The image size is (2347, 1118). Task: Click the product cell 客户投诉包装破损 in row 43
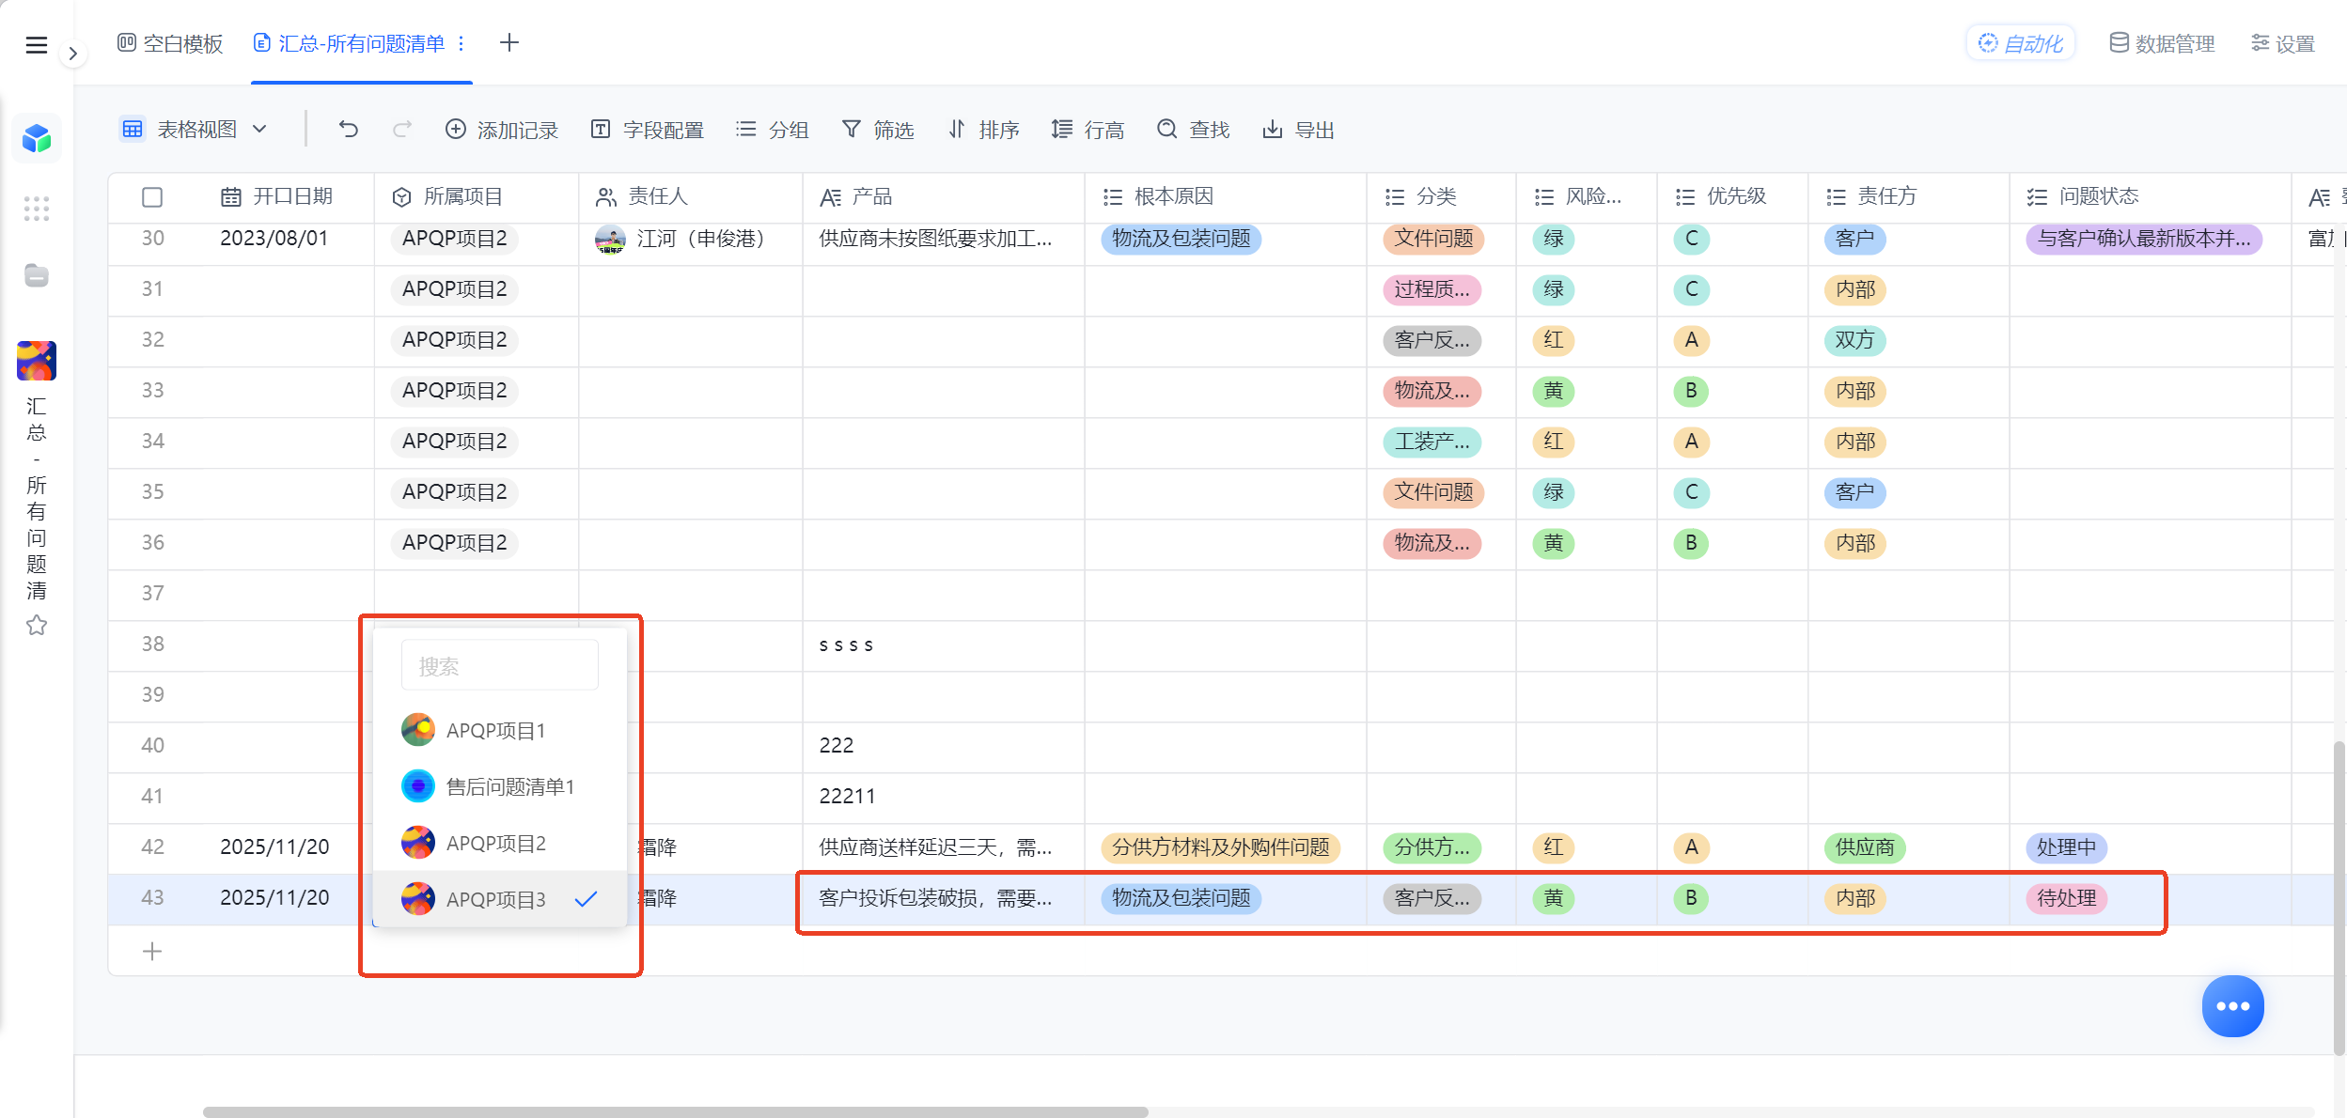[943, 898]
